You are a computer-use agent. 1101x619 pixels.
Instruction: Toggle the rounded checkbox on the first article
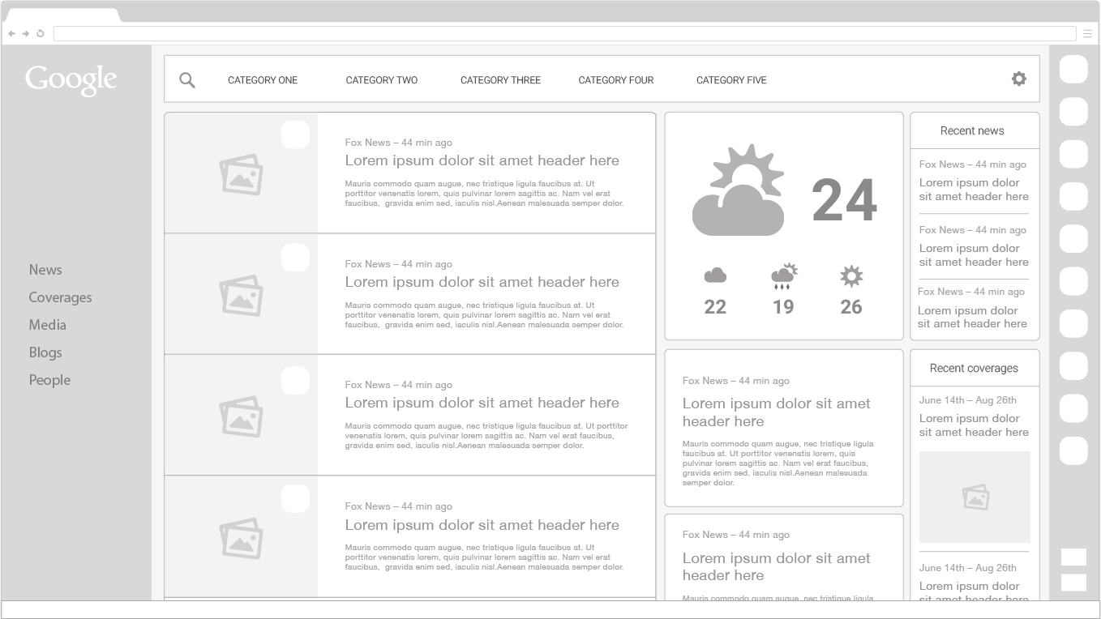295,134
